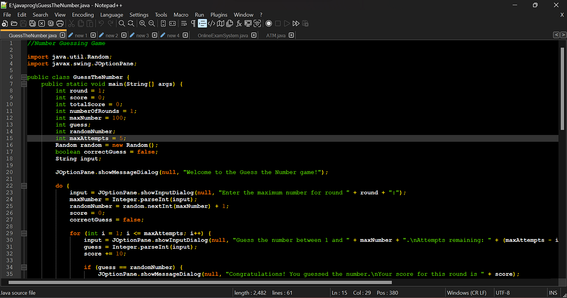Image resolution: width=567 pixels, height=298 pixels.
Task: Click the Save toolbar icon
Action: point(23,23)
